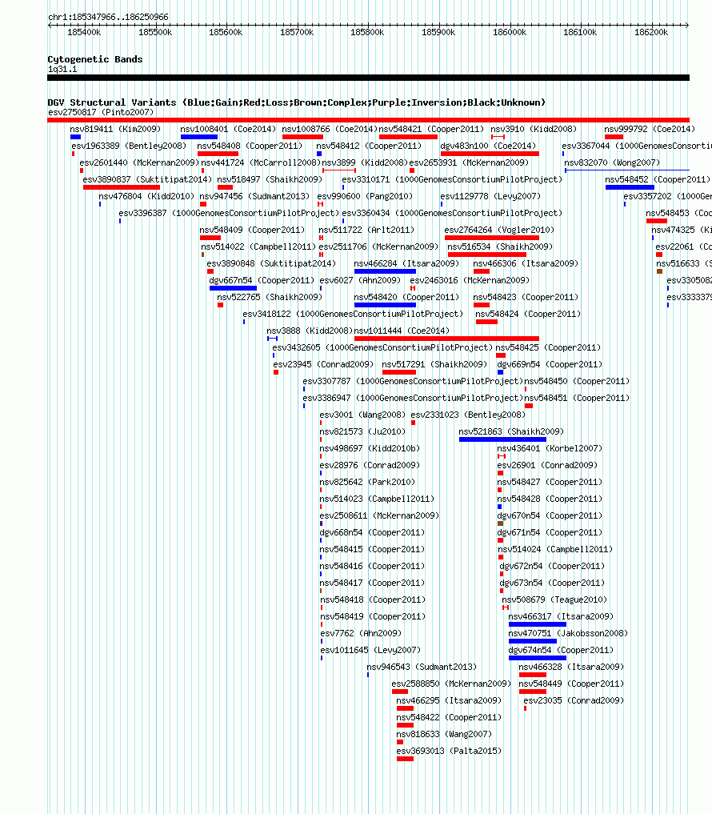712x814 pixels.
Task: Click blue bar under dgv667n54
Action: [234, 288]
